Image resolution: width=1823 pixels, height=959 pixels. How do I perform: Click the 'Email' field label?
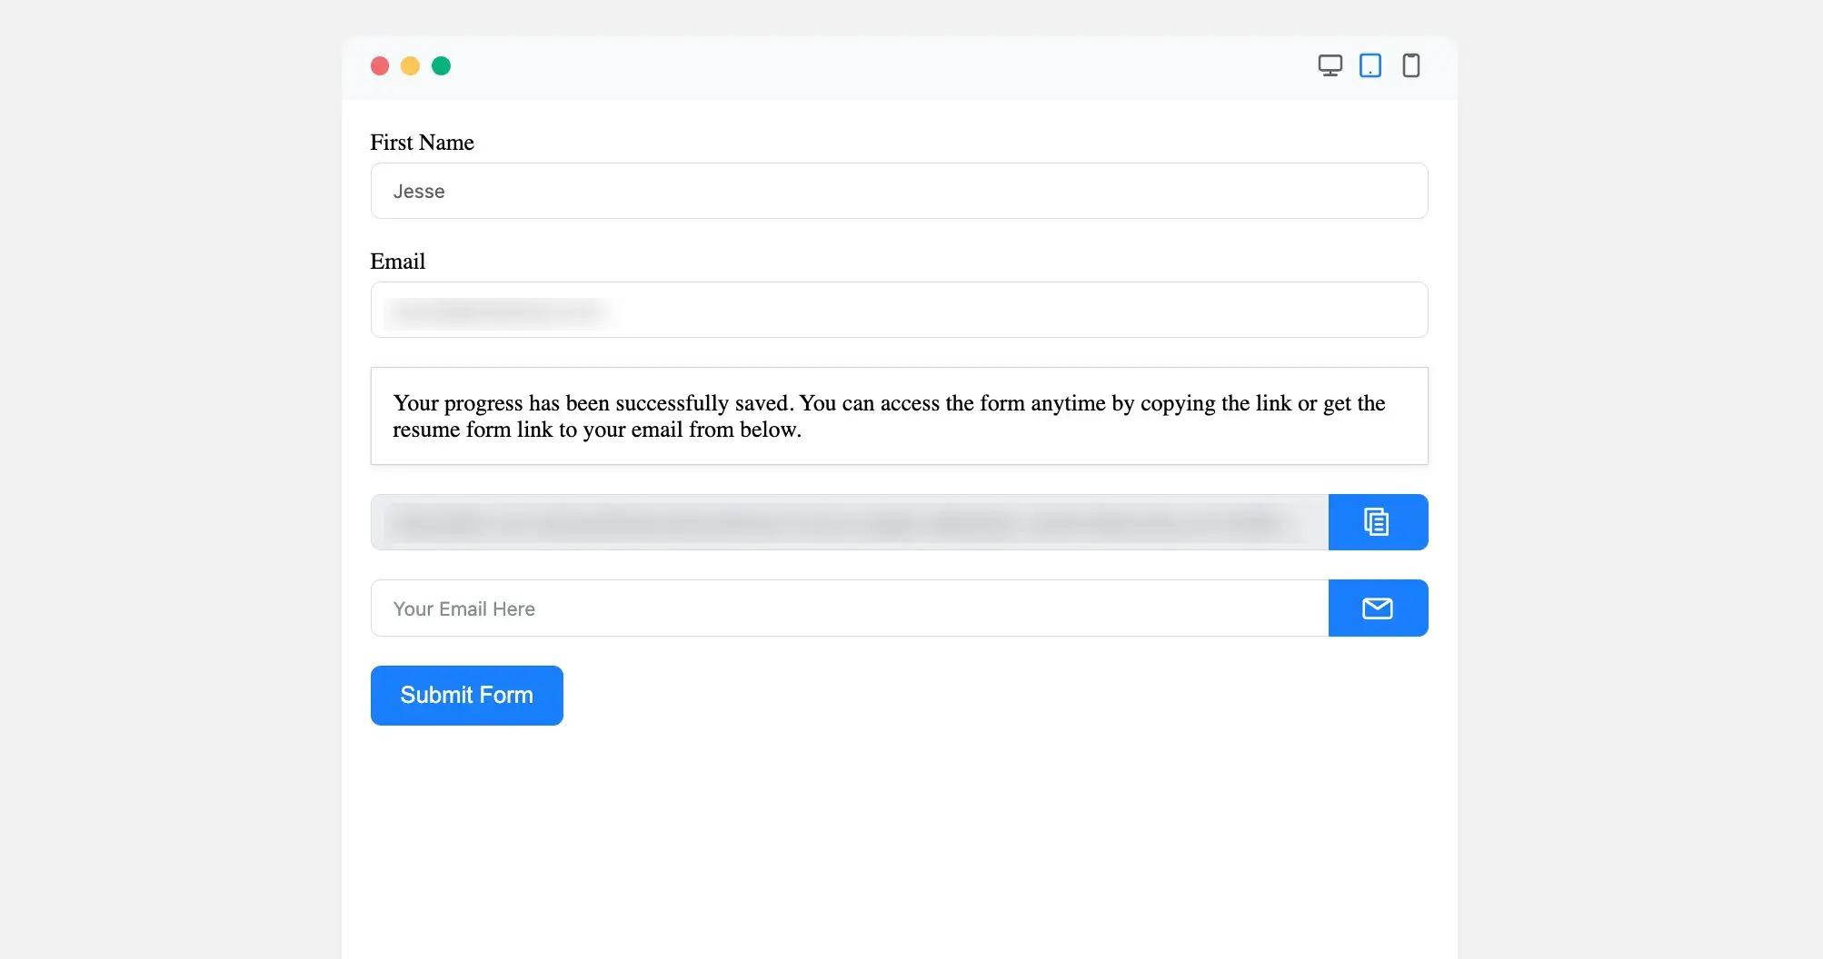pos(397,262)
